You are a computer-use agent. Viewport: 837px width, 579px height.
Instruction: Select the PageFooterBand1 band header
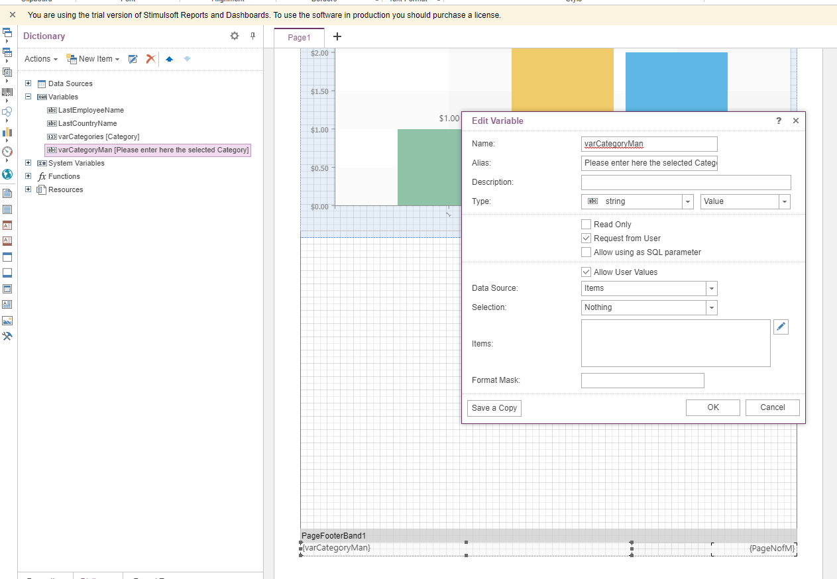click(x=549, y=535)
